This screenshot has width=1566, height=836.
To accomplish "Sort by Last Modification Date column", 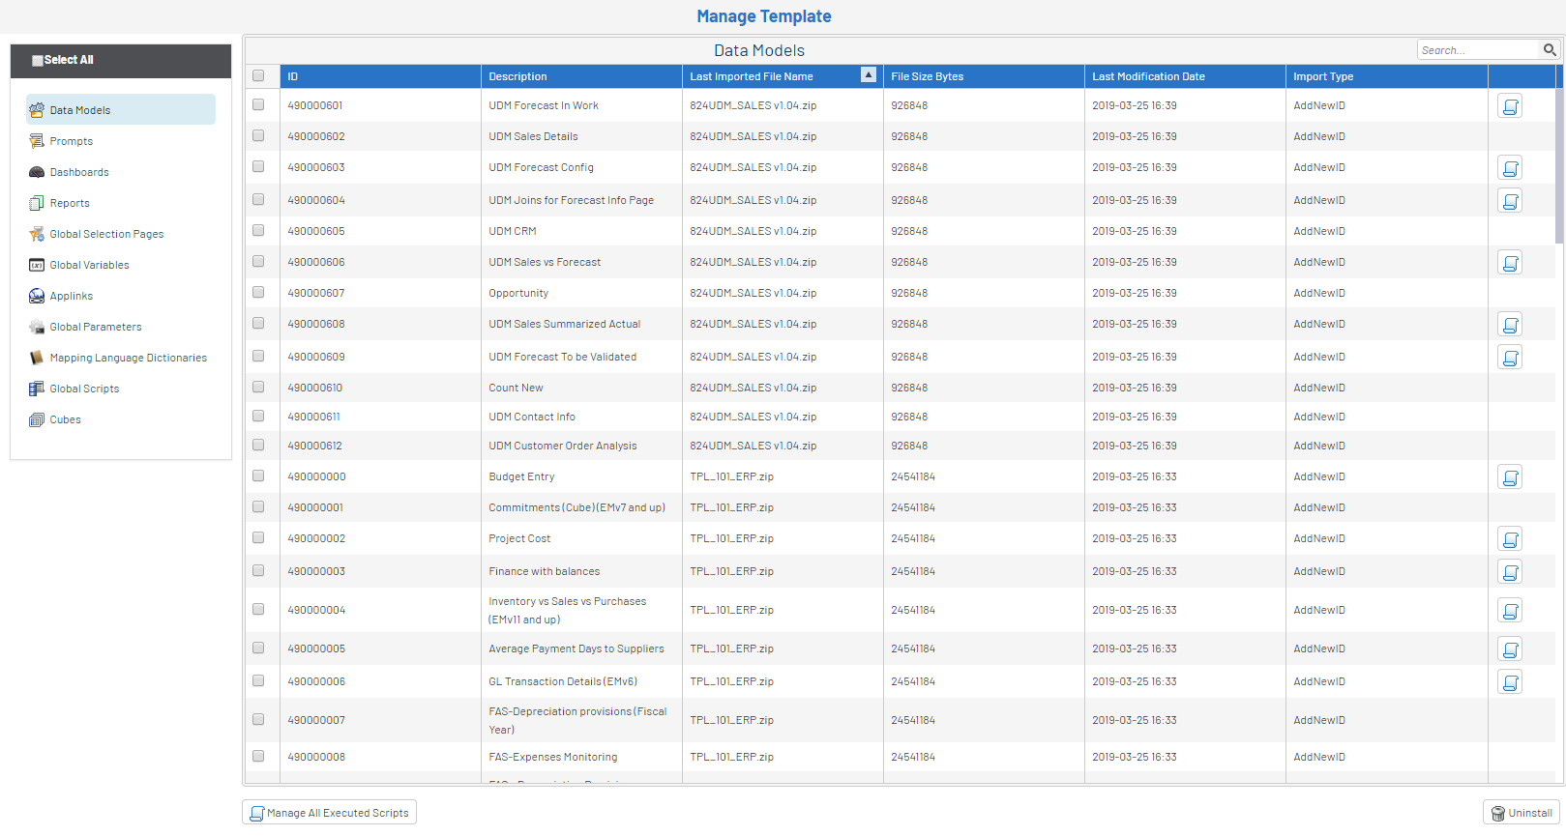I will point(1148,76).
